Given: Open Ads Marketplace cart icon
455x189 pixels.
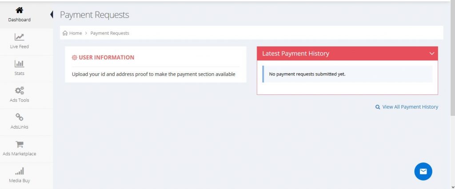Looking at the screenshot, I should pyautogui.click(x=20, y=144).
